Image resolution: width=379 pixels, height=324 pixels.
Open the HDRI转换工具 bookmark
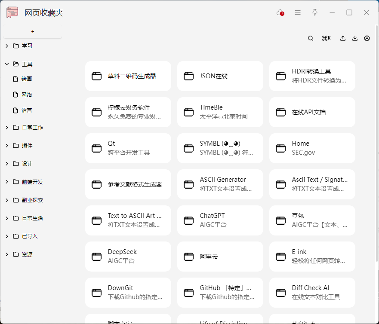tap(312, 76)
